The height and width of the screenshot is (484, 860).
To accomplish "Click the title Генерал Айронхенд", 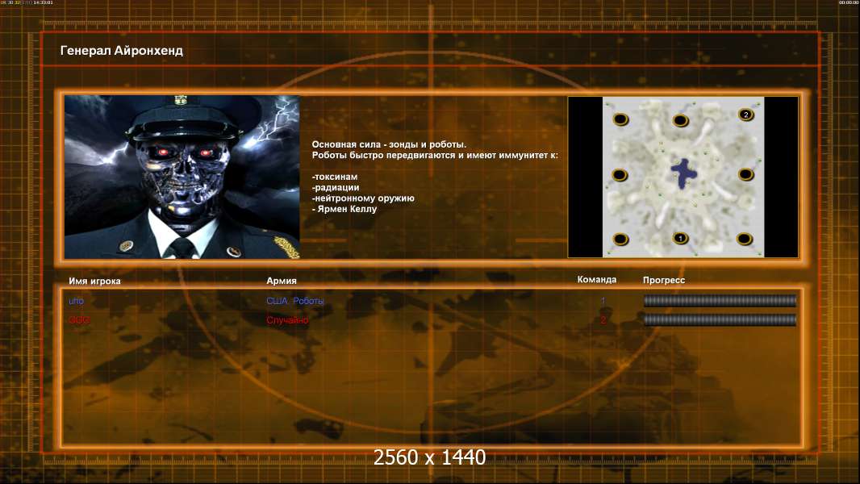I will point(122,51).
